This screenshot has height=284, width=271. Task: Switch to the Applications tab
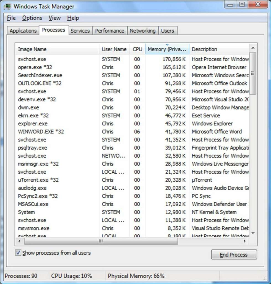point(23,31)
